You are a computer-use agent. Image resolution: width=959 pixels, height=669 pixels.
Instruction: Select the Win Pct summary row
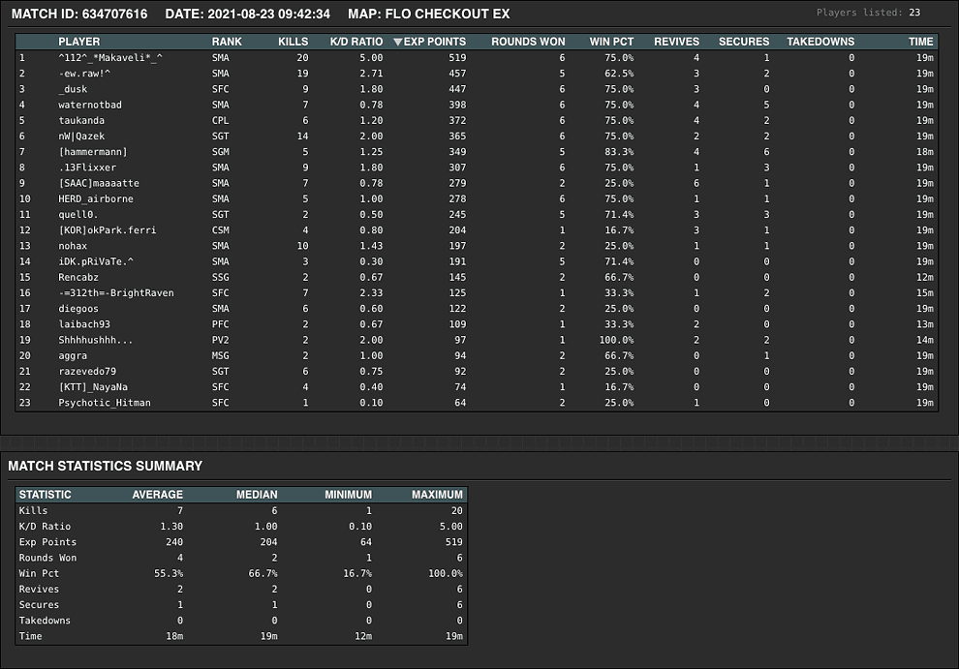[241, 573]
